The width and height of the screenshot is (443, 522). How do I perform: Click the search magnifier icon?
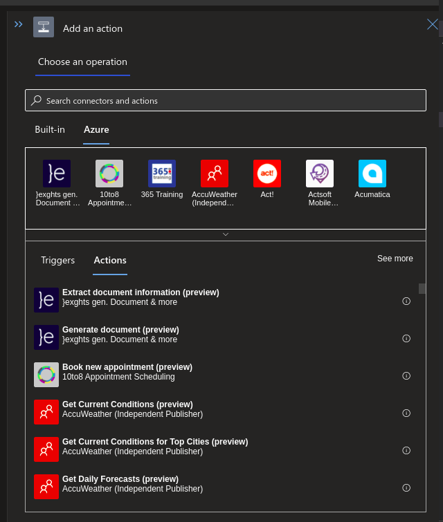point(36,100)
